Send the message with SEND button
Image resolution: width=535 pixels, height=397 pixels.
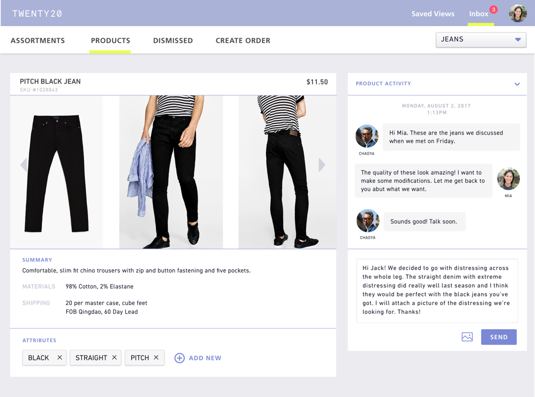[x=499, y=337]
